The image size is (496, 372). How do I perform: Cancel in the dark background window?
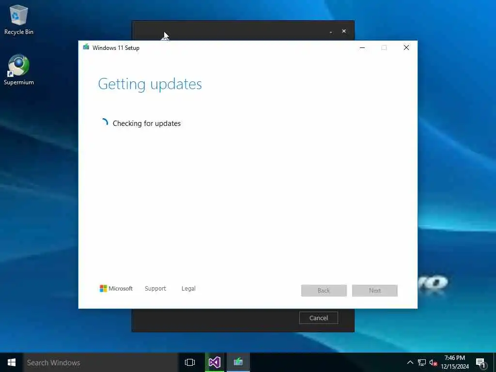coord(319,318)
